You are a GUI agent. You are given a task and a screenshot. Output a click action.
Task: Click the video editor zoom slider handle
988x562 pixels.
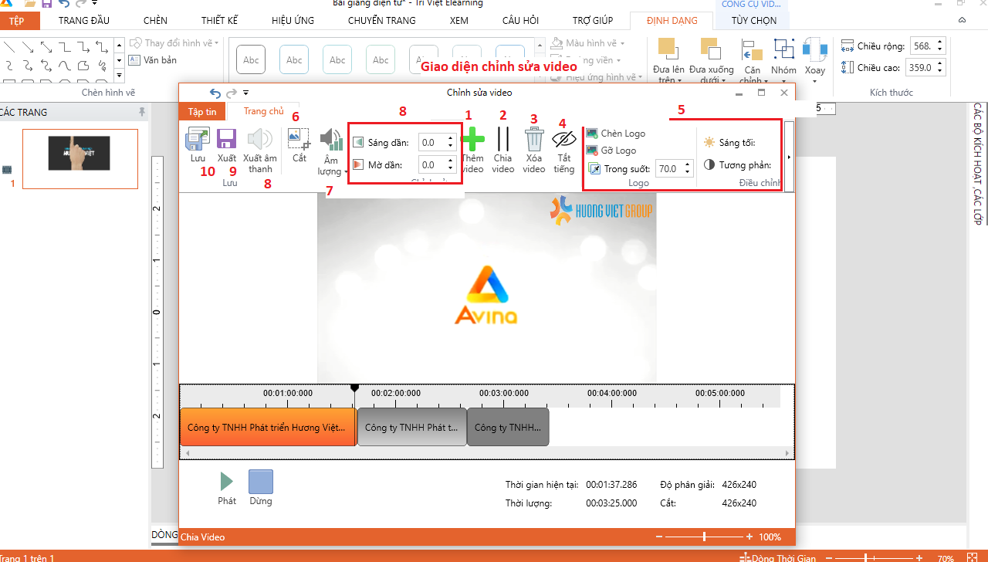tap(704, 537)
